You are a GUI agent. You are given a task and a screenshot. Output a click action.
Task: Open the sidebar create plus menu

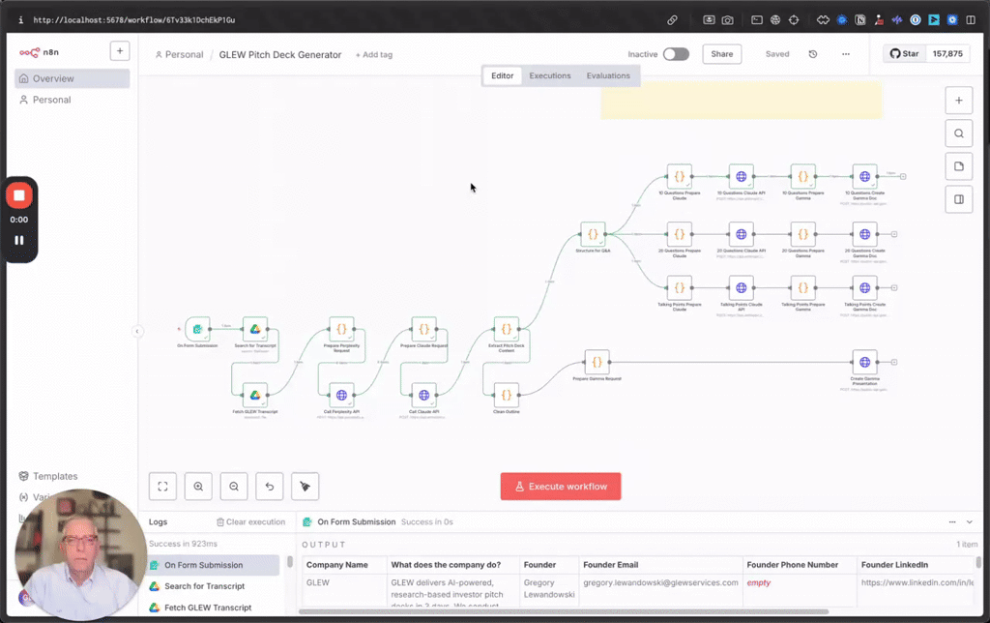coord(120,51)
